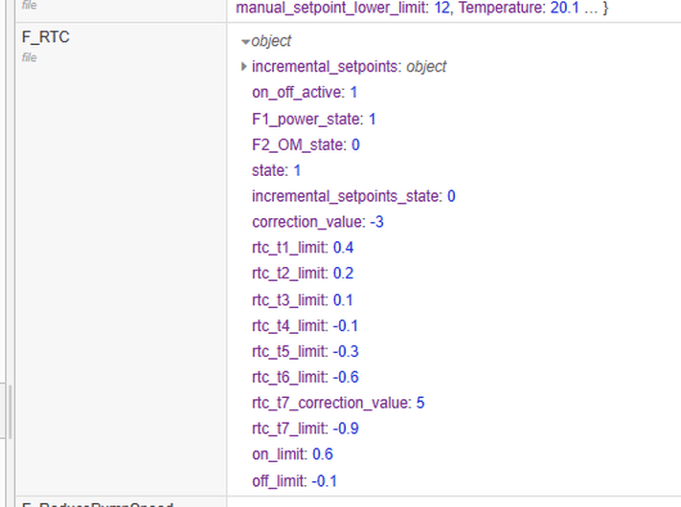Image resolution: width=681 pixels, height=507 pixels.
Task: Click the incremental_setpoints_state entry
Action: (x=352, y=196)
